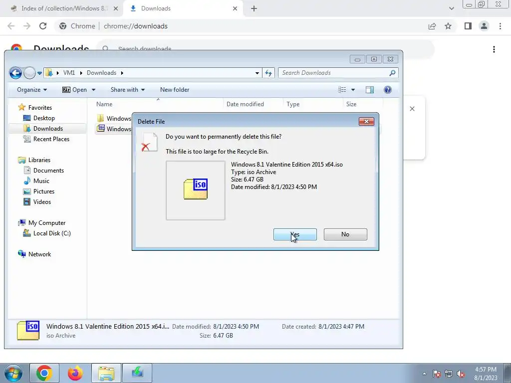Open Downloads page more actions menu

[x=494, y=49]
